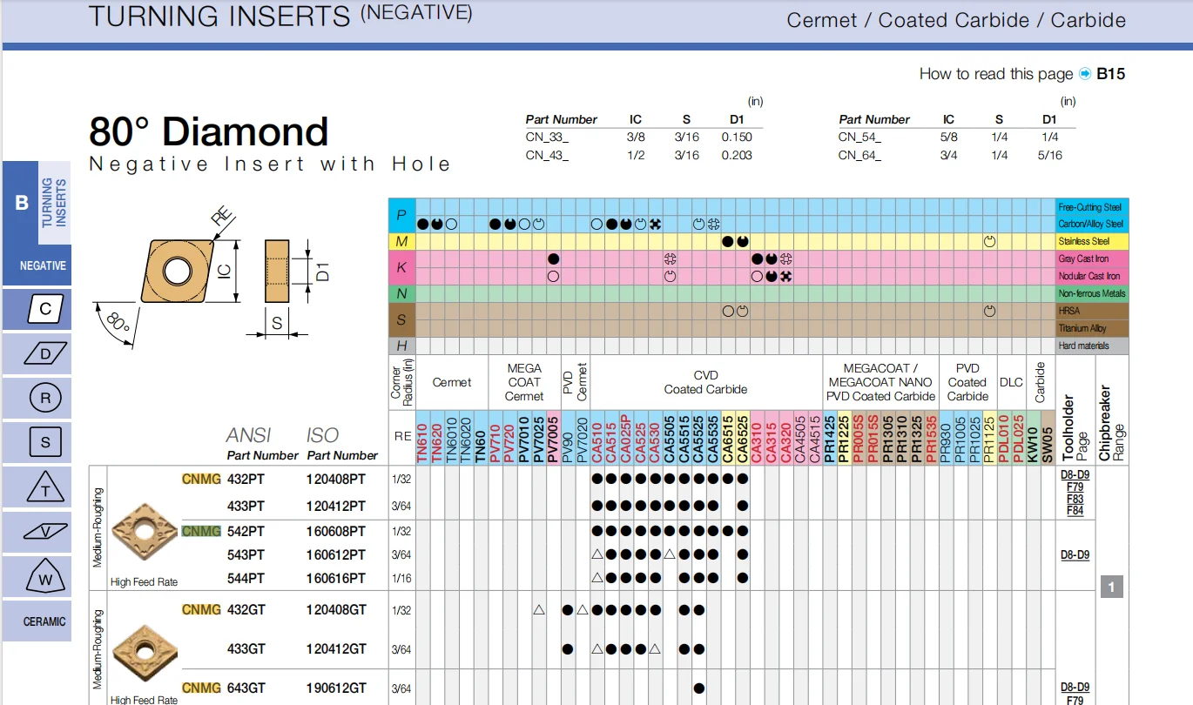Click ISO part number 160616PT
Screen dimensions: 1193x705
point(336,578)
